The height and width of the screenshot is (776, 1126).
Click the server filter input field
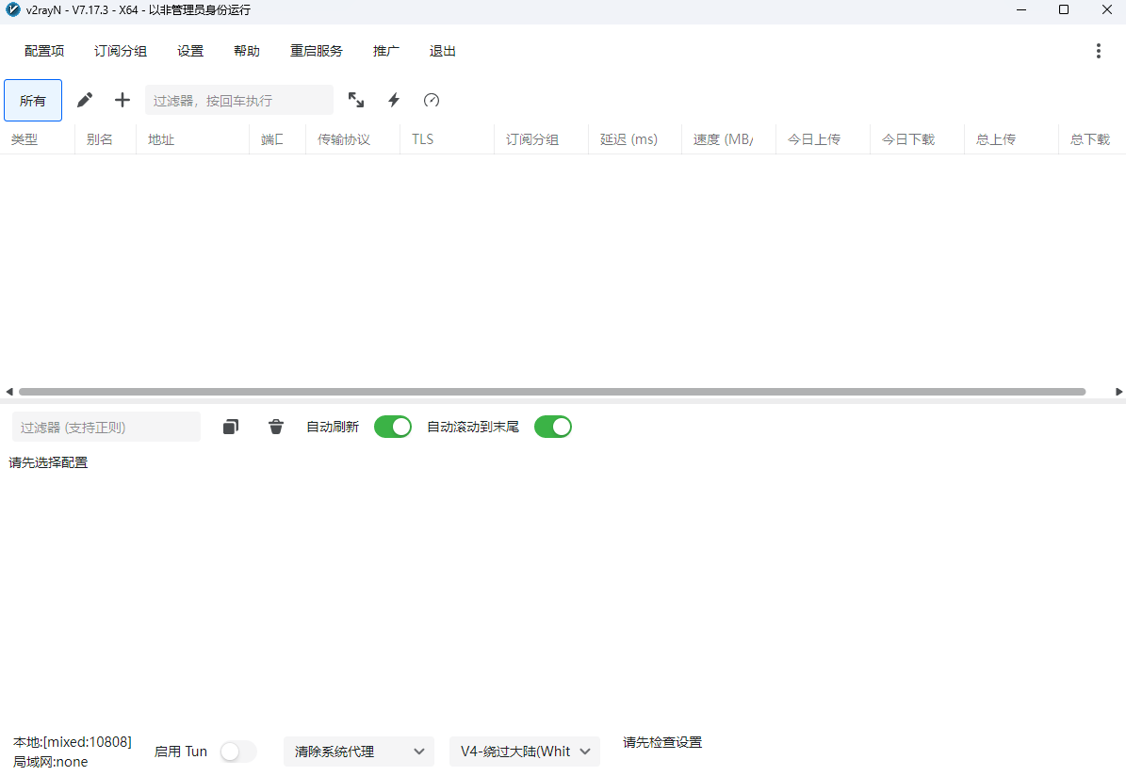click(x=239, y=101)
